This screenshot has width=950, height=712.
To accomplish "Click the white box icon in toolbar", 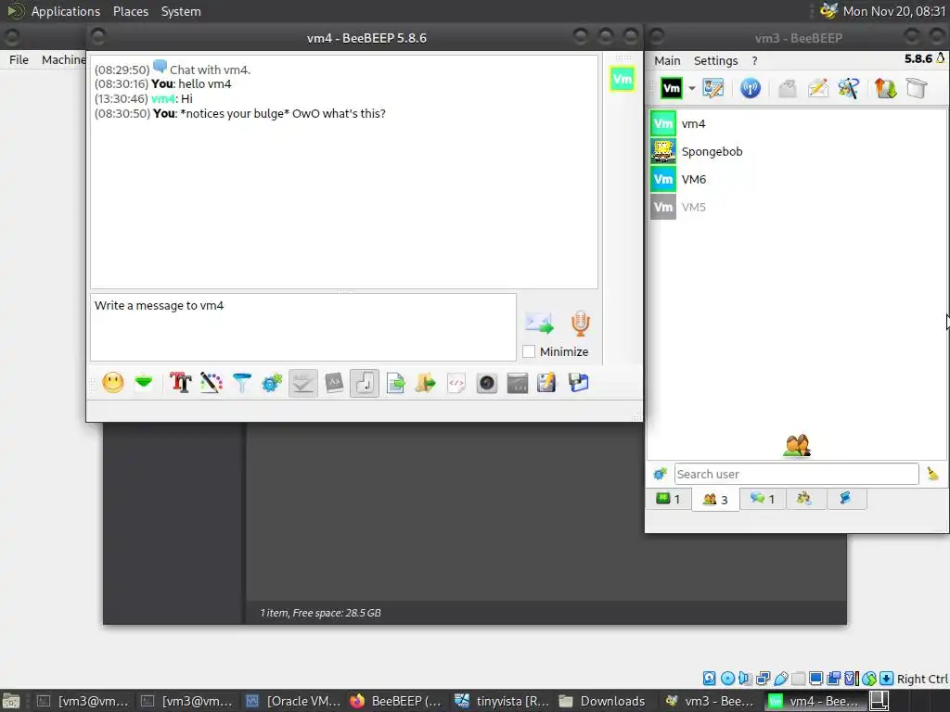I will tap(916, 88).
